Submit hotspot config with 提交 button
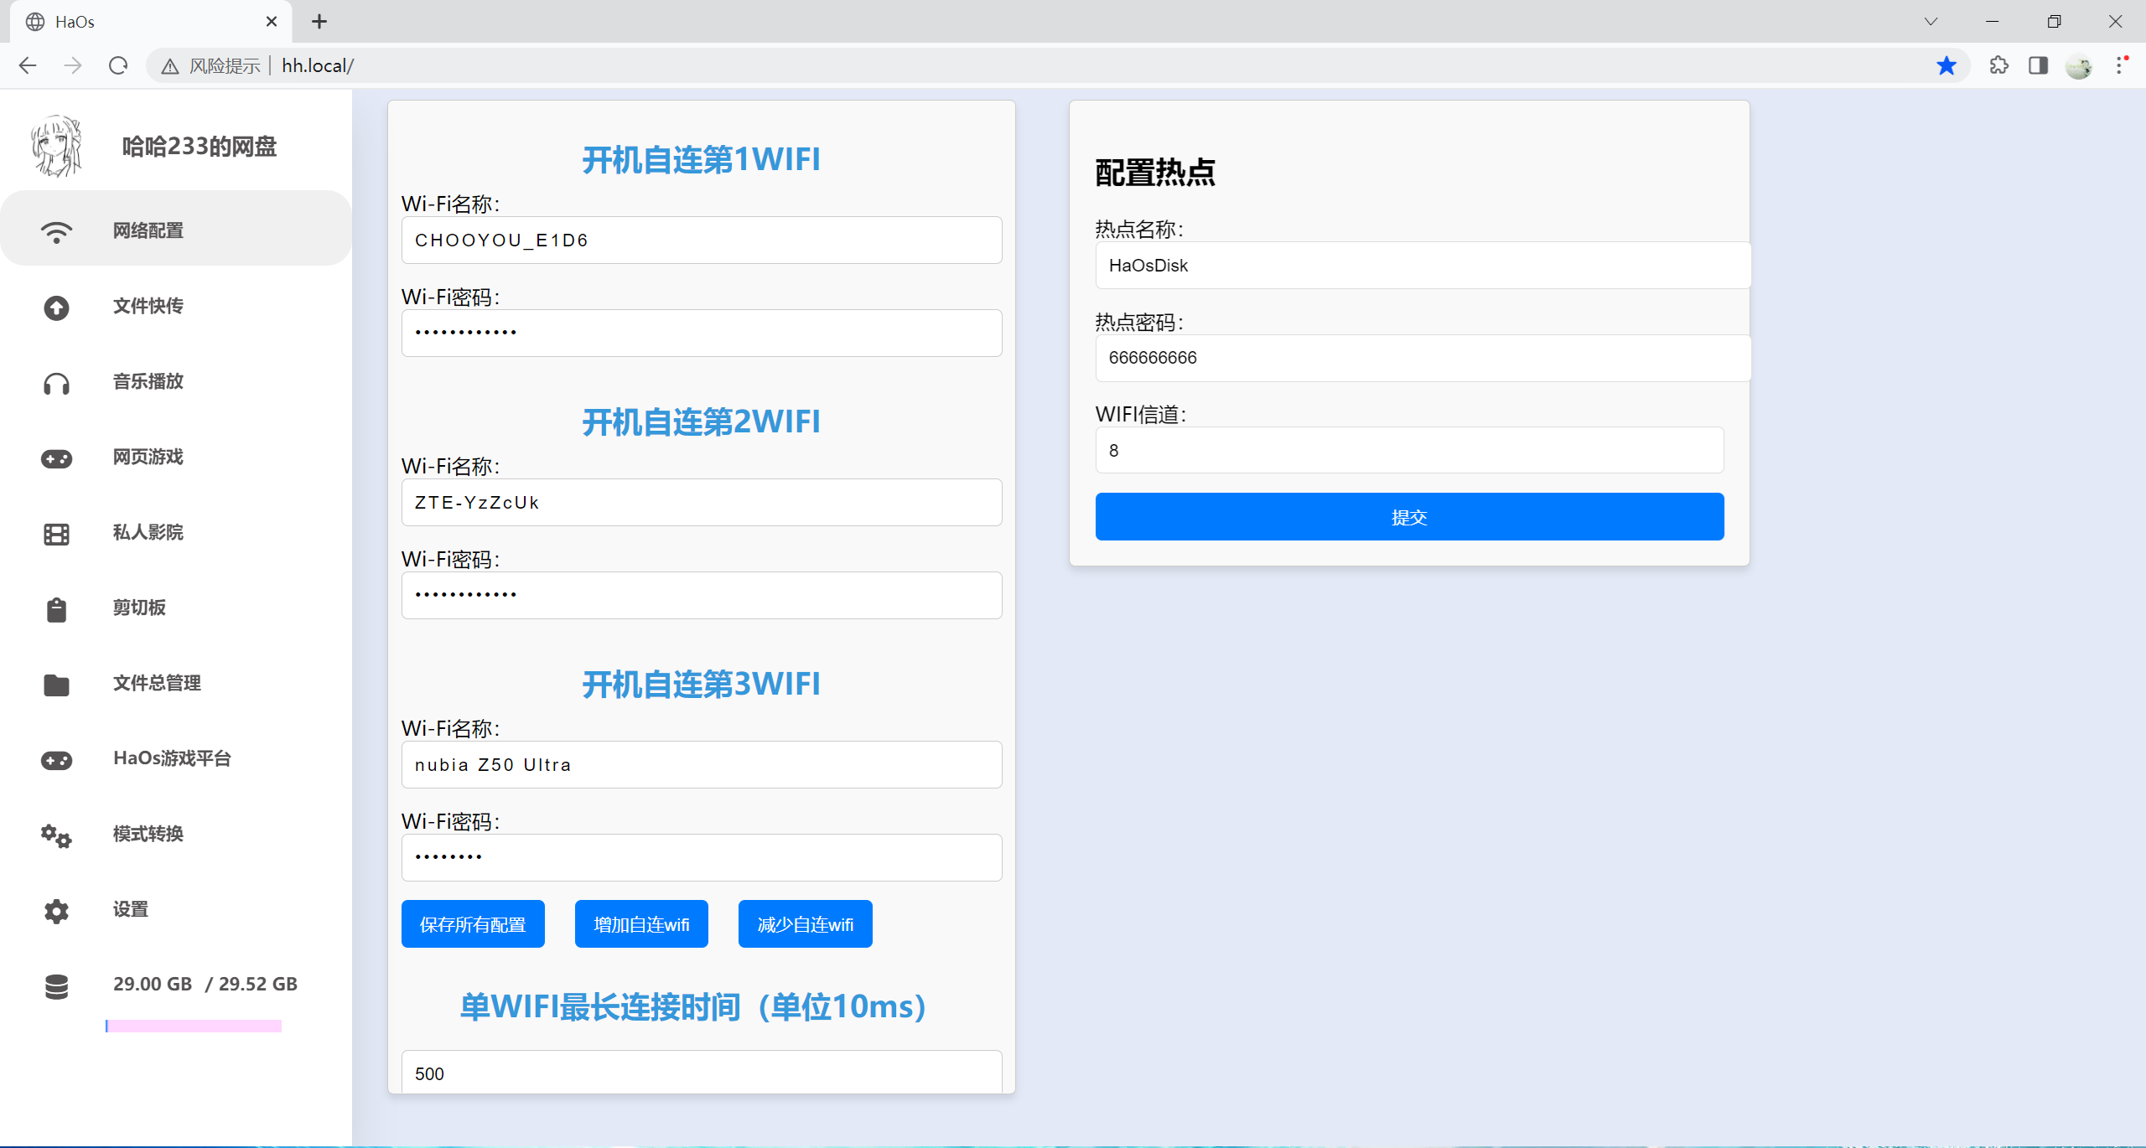Viewport: 2146px width, 1148px height. click(1409, 517)
